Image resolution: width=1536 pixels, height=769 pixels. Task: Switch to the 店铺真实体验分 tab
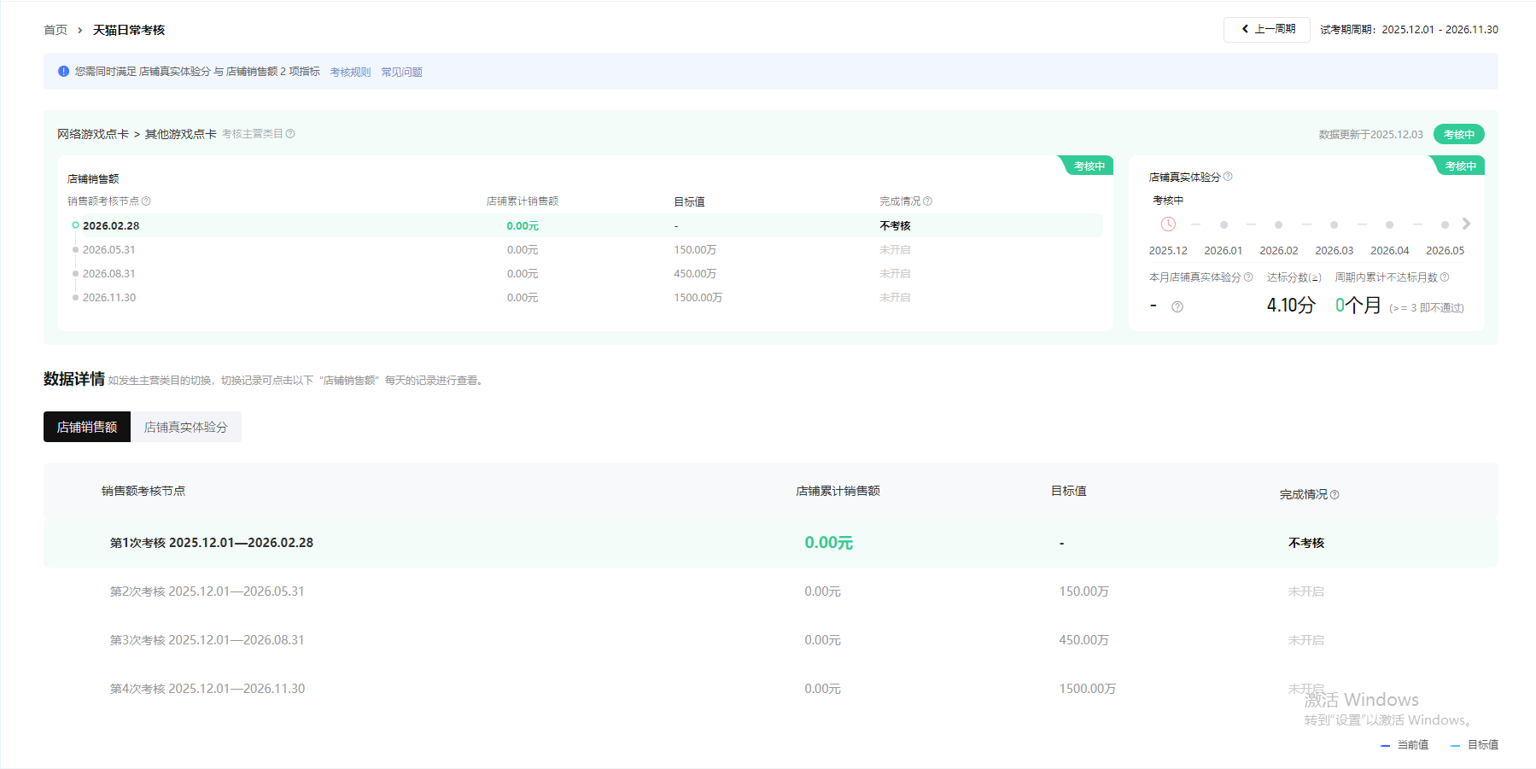[185, 427]
